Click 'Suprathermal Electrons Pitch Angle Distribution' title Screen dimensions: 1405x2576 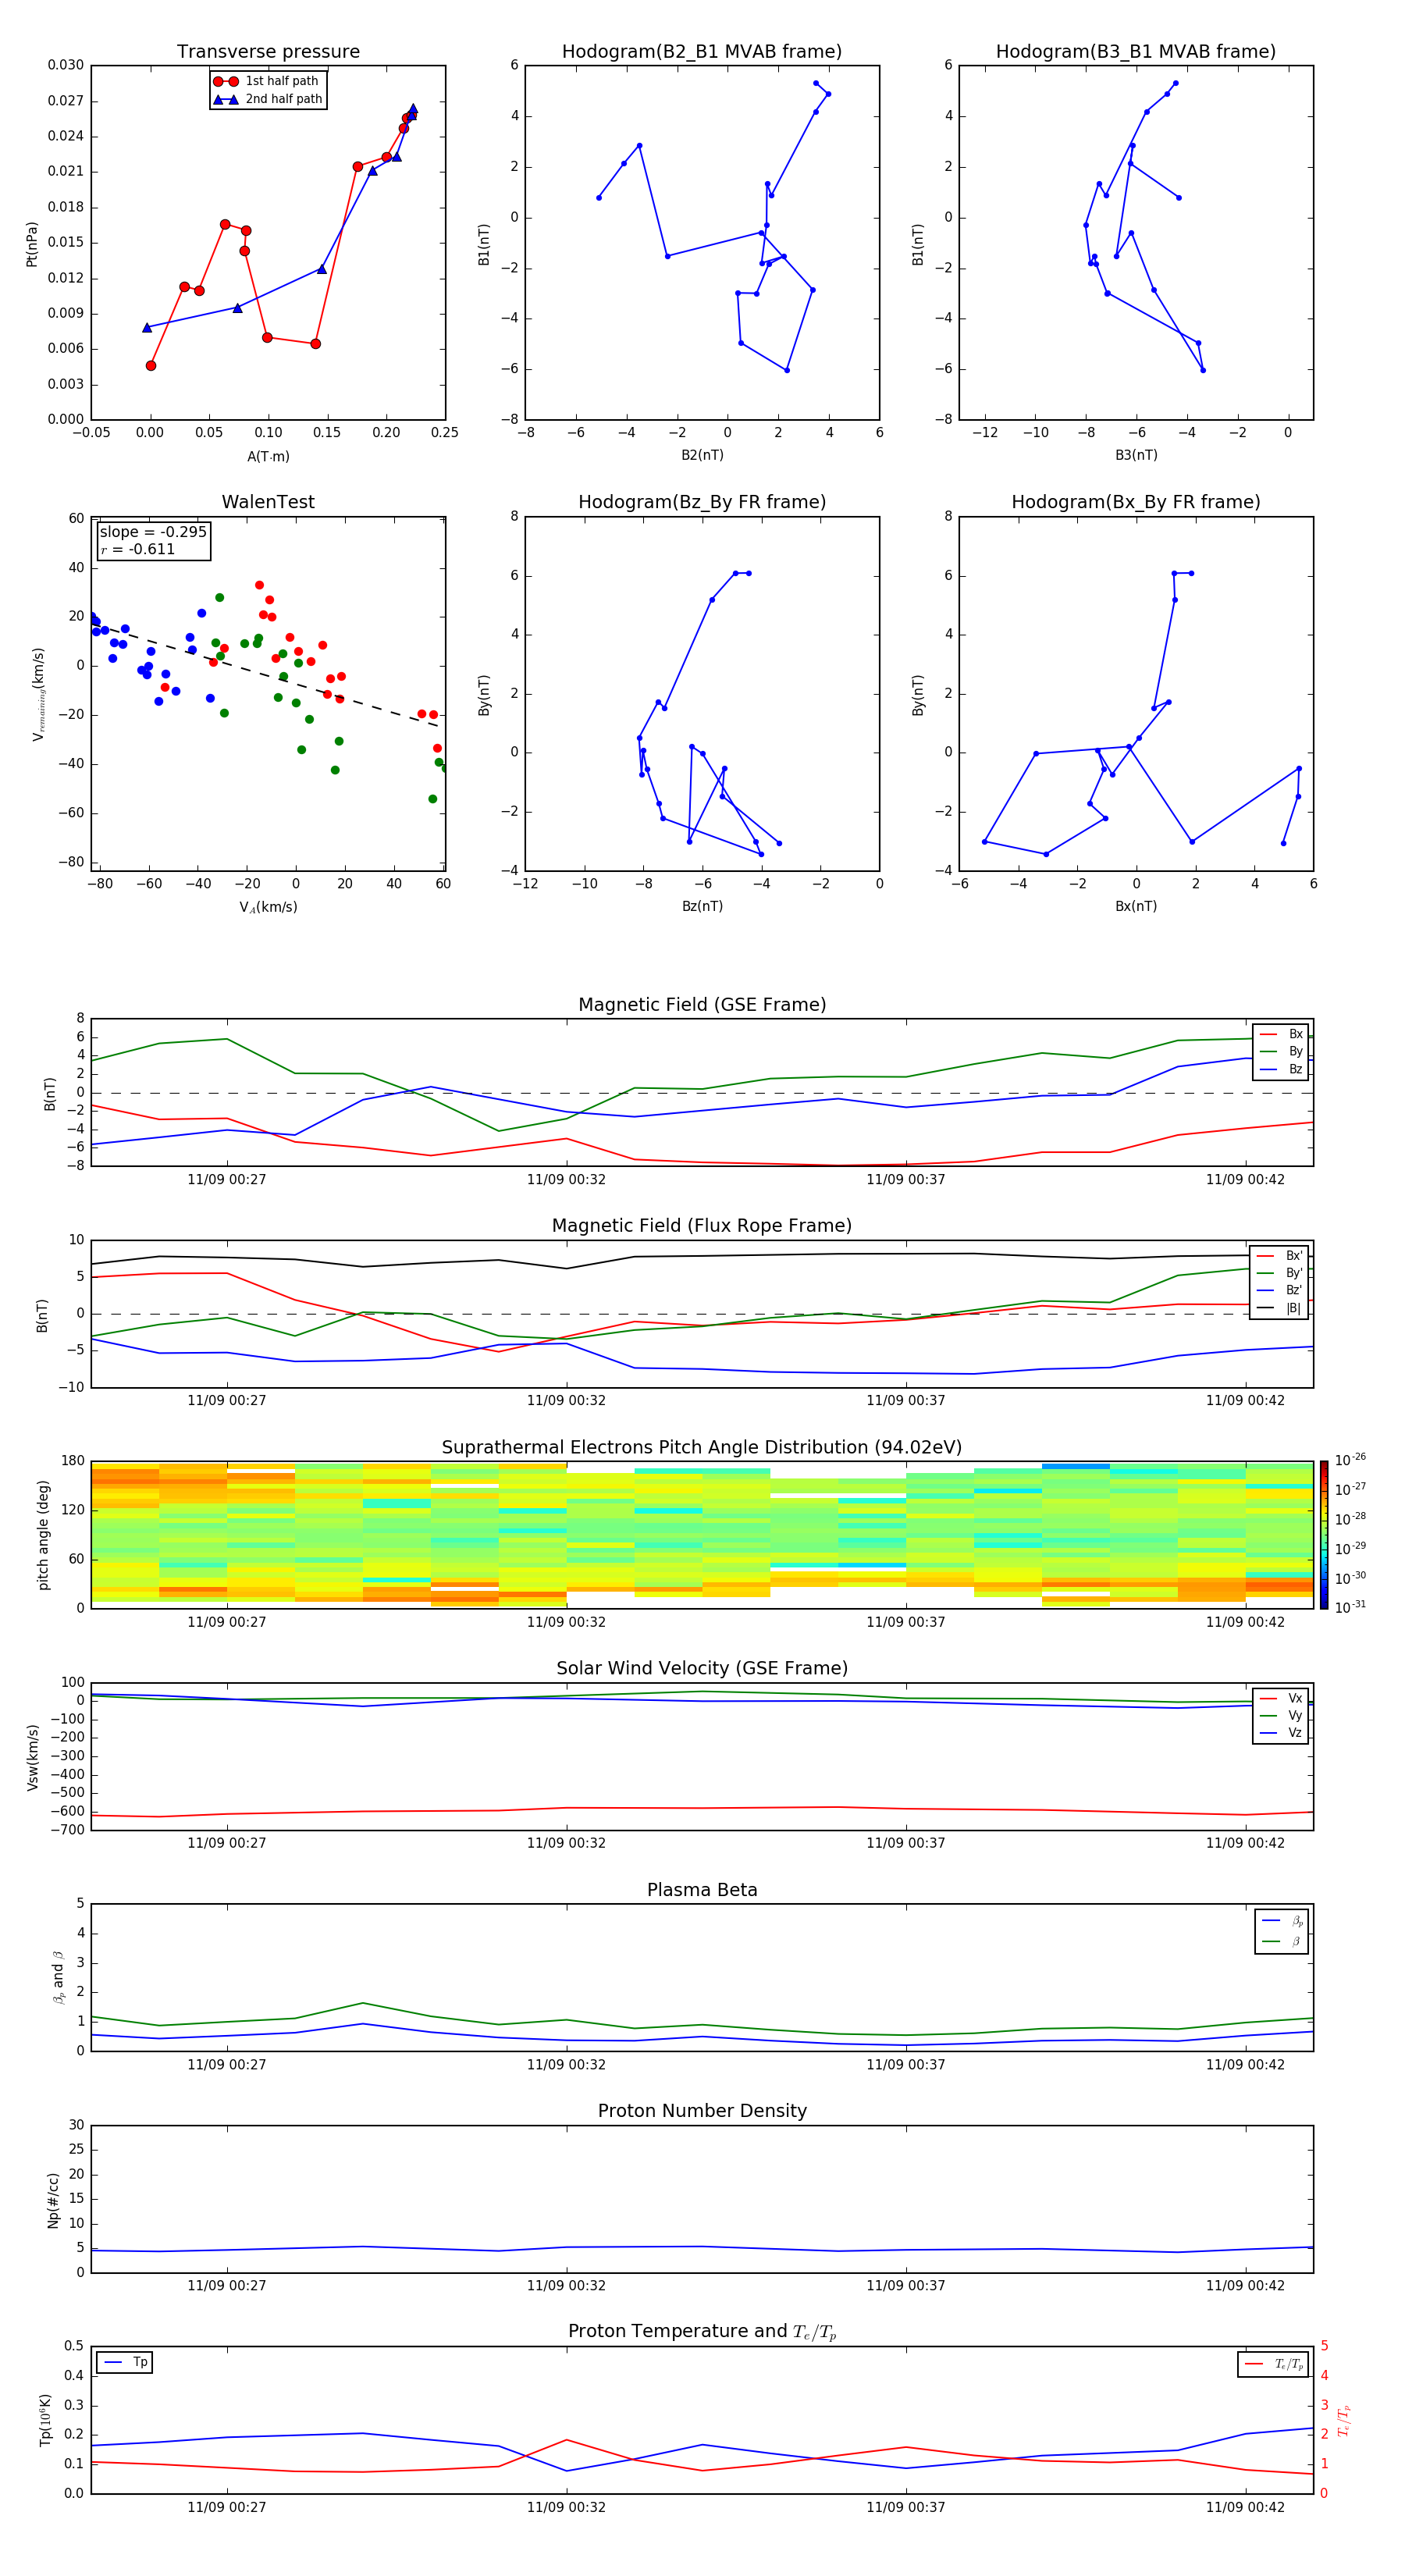tap(702, 1448)
